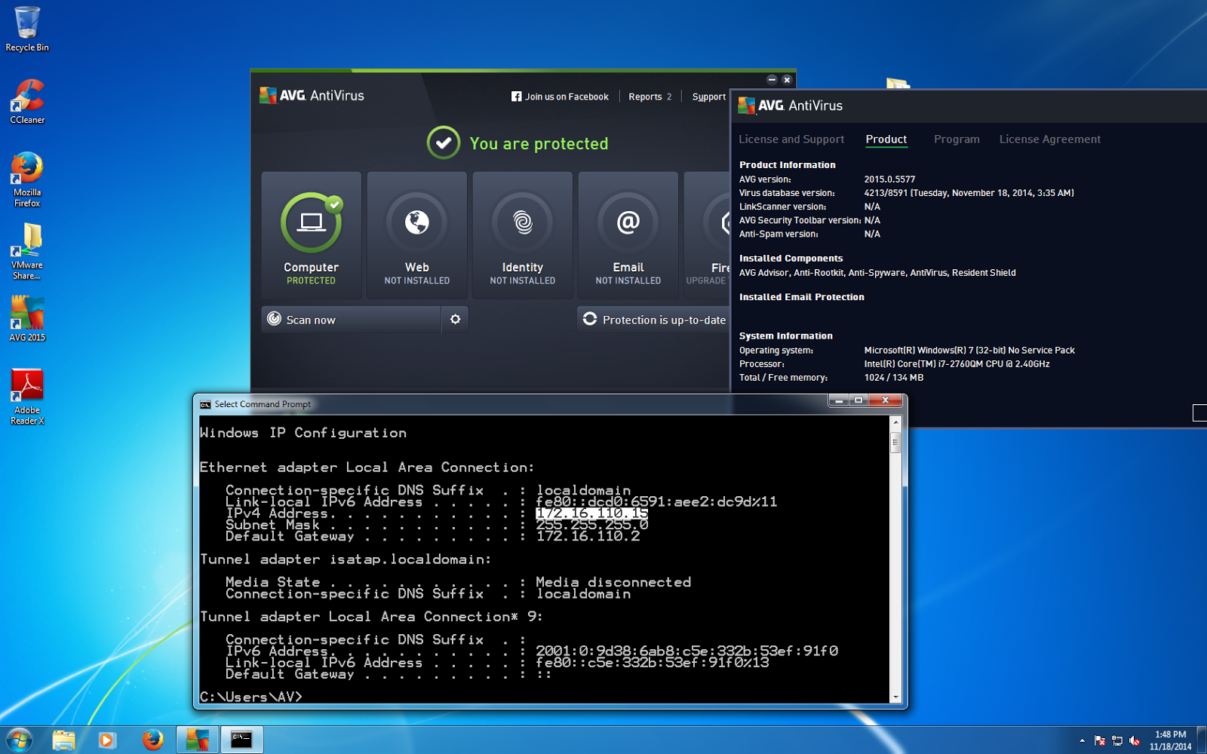The height and width of the screenshot is (754, 1207).
Task: Click the taskbar clock showing 1:48 PM
Action: coord(1170,740)
